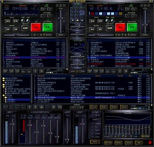Skip to next track on left deck

pyautogui.click(x=16, y=21)
